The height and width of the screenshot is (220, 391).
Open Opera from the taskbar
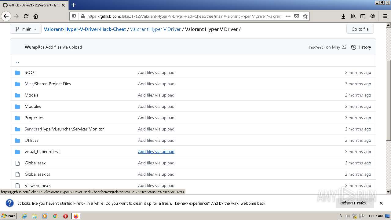point(65,216)
